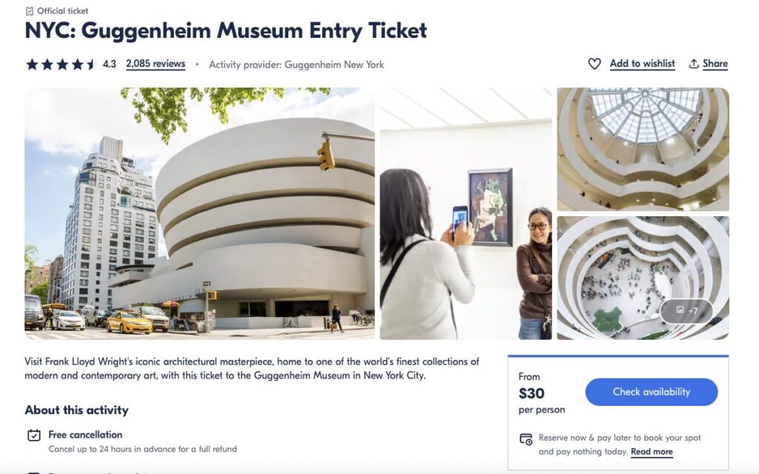Open the 2,085 reviews link
Screen dimensions: 759x474
tap(156, 64)
